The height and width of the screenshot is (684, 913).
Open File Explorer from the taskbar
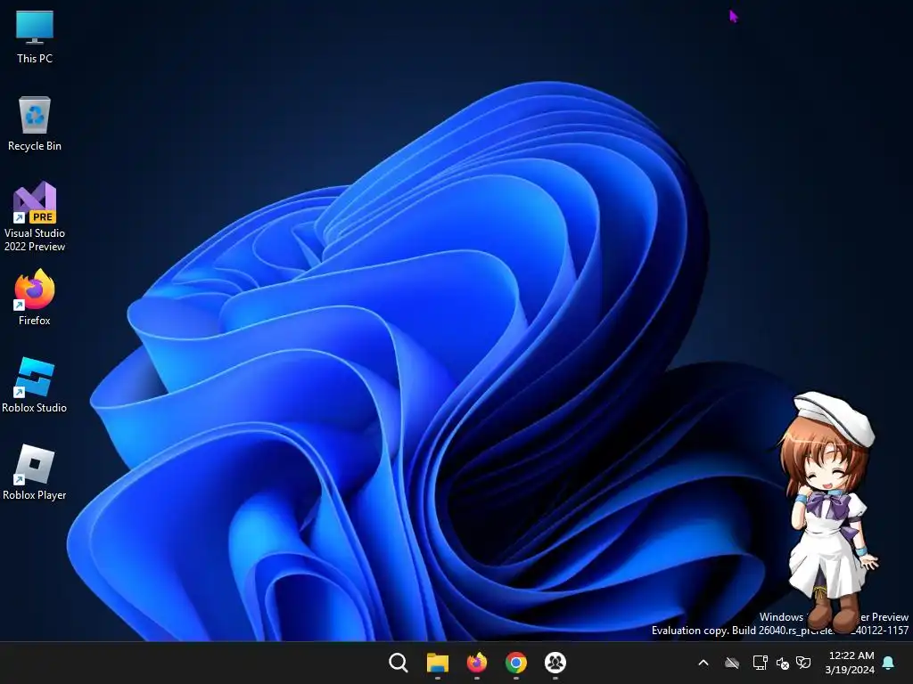click(x=437, y=663)
